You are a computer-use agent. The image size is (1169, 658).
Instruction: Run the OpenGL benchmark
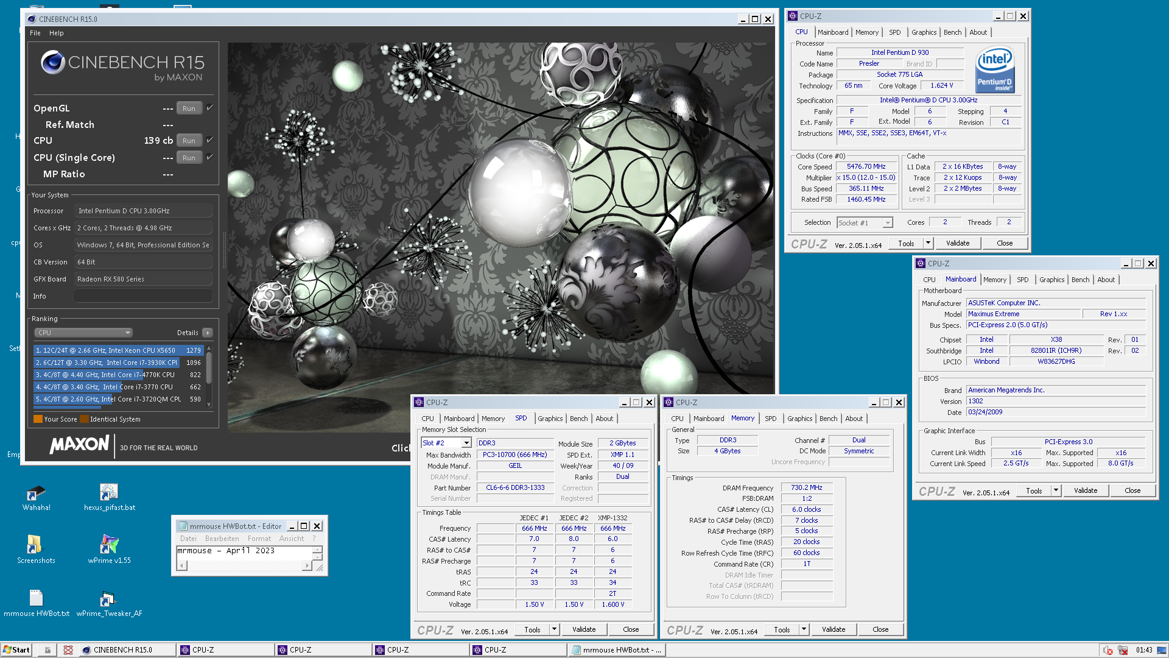[189, 108]
